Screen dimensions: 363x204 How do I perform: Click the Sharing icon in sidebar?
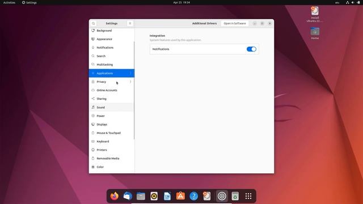(x=93, y=99)
